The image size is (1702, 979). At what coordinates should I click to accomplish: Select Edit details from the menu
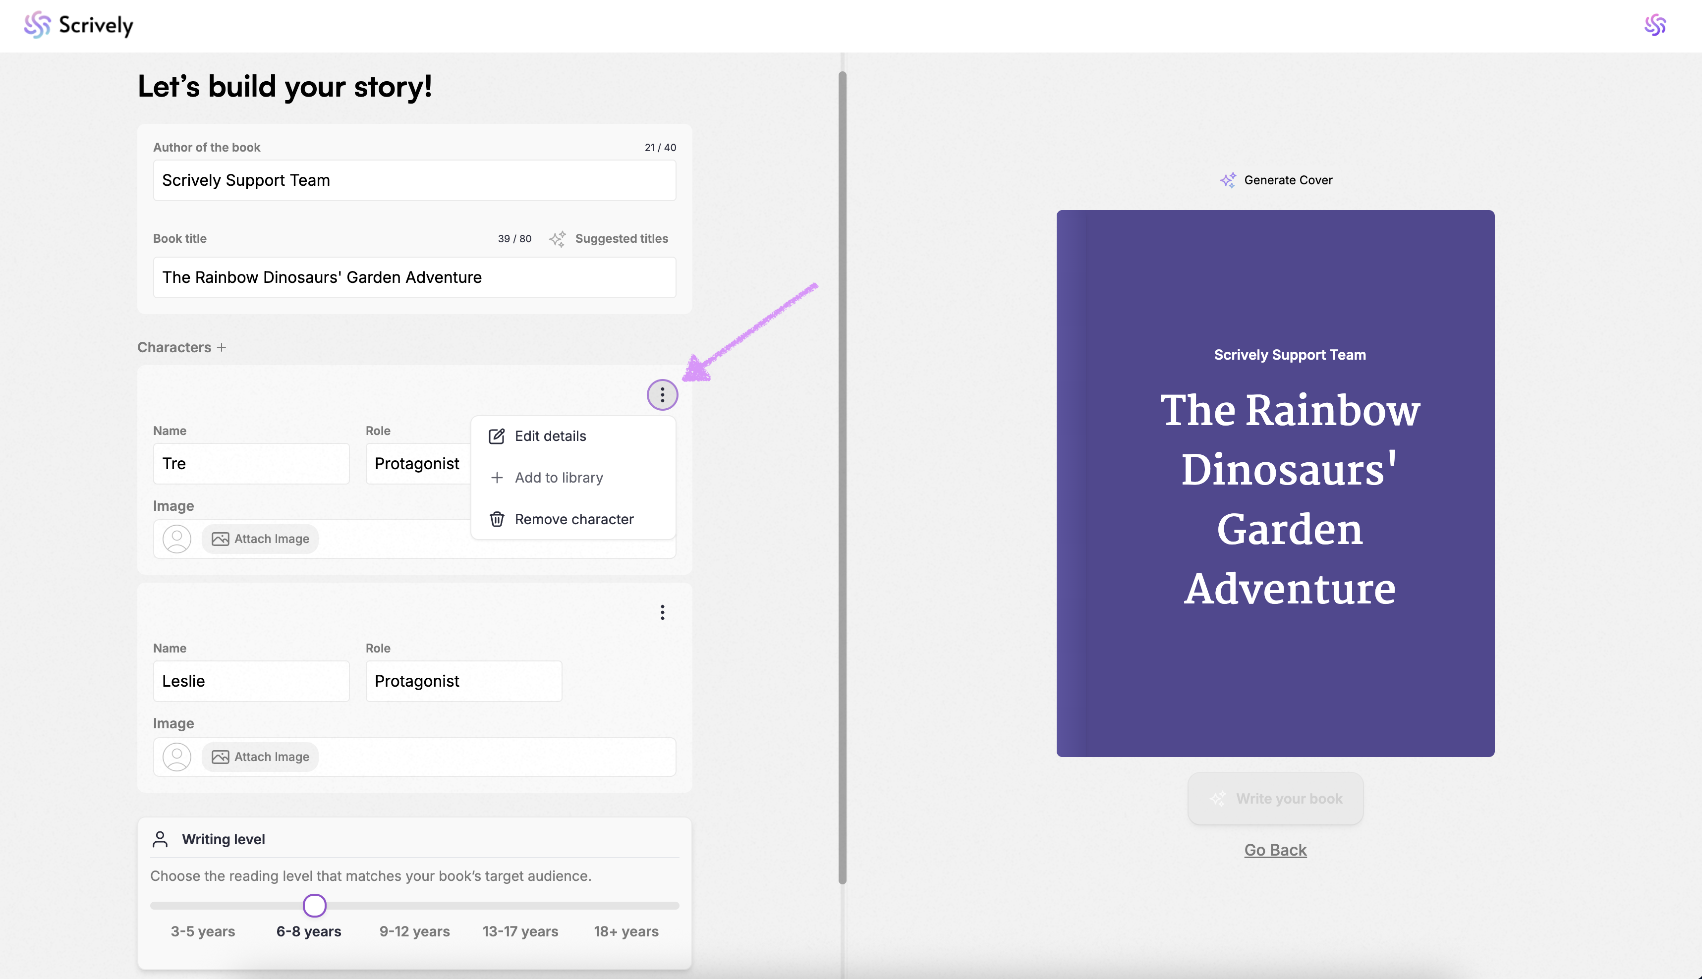point(550,435)
